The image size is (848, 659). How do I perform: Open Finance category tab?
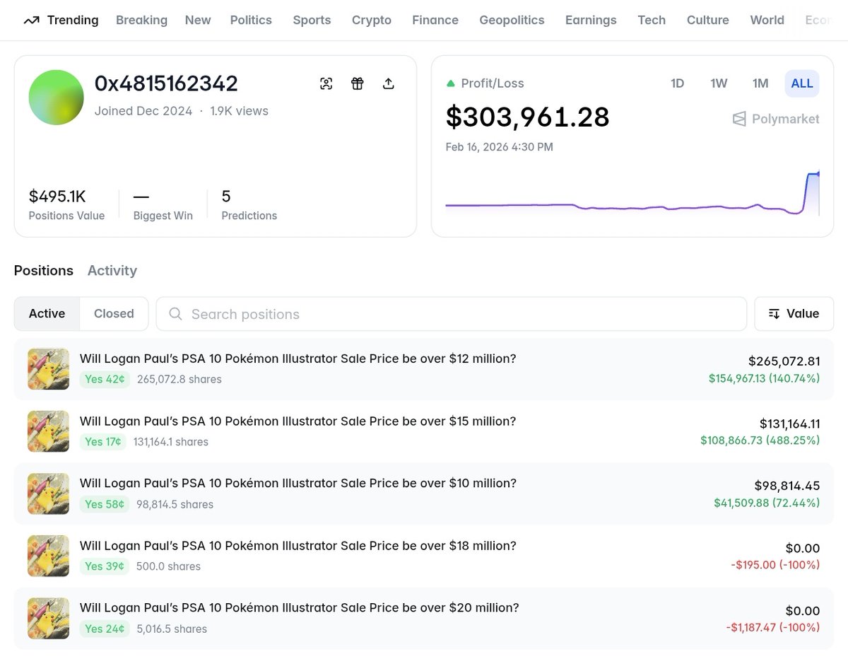pos(435,20)
